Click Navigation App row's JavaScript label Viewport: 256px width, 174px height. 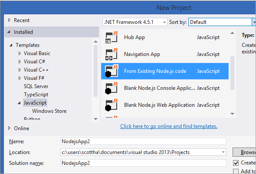tap(208, 54)
